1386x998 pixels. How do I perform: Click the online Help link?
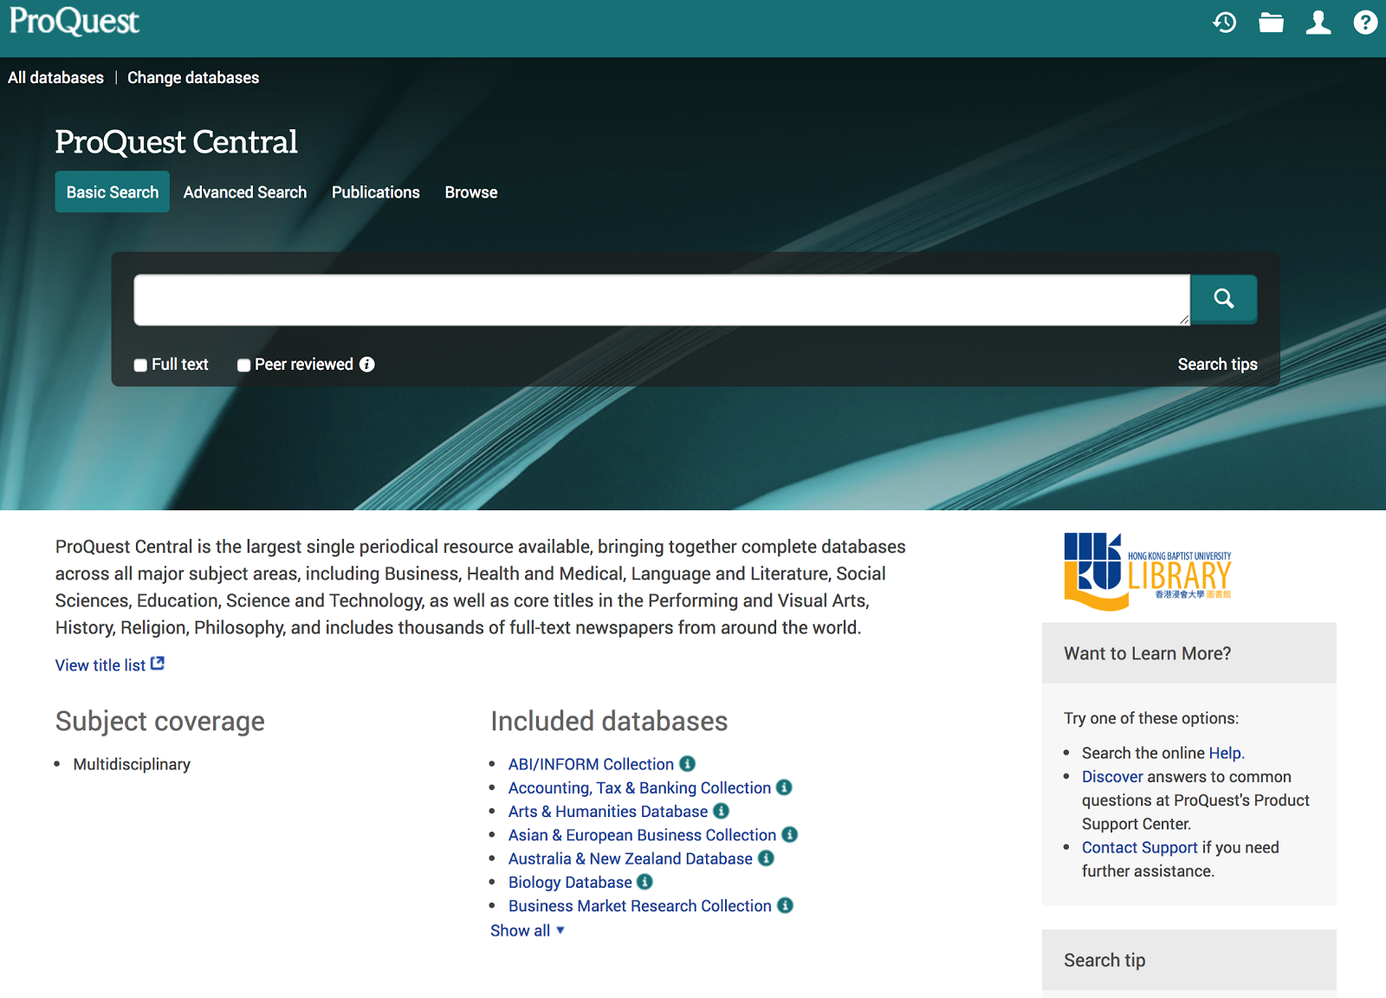(x=1225, y=753)
